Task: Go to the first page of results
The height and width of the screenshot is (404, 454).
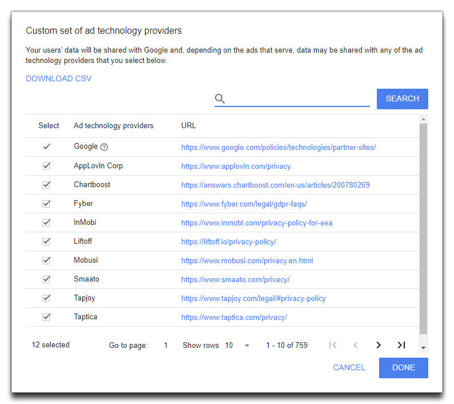Action: (x=333, y=345)
